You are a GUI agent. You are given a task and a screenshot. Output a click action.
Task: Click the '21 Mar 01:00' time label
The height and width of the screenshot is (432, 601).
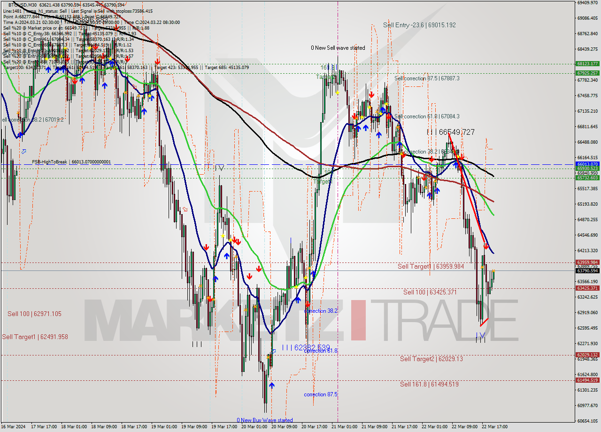coord(344,427)
